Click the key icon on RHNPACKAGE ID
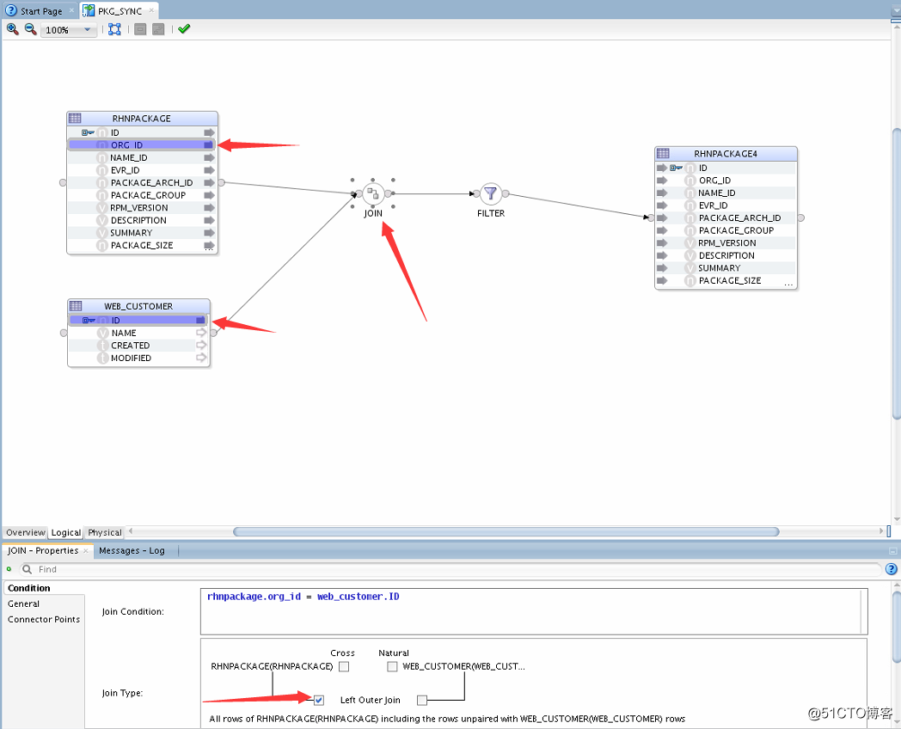The height and width of the screenshot is (729, 901). (x=88, y=132)
